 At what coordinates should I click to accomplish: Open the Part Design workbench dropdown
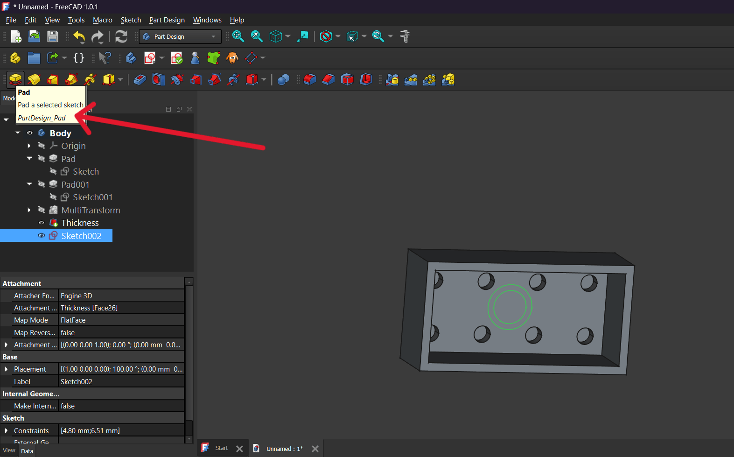tap(180, 36)
